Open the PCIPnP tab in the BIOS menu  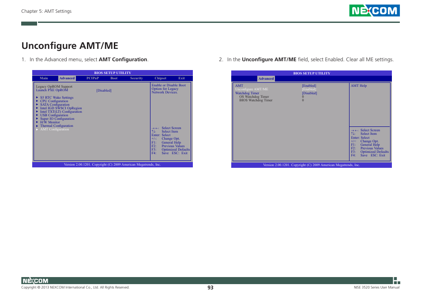pyautogui.click(x=93, y=78)
